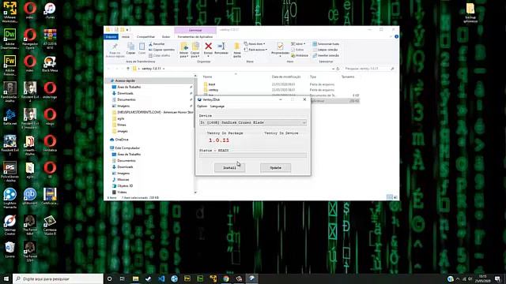Open the qBittorrent desktop icon
This screenshot has height=284, width=506.
coord(30,196)
